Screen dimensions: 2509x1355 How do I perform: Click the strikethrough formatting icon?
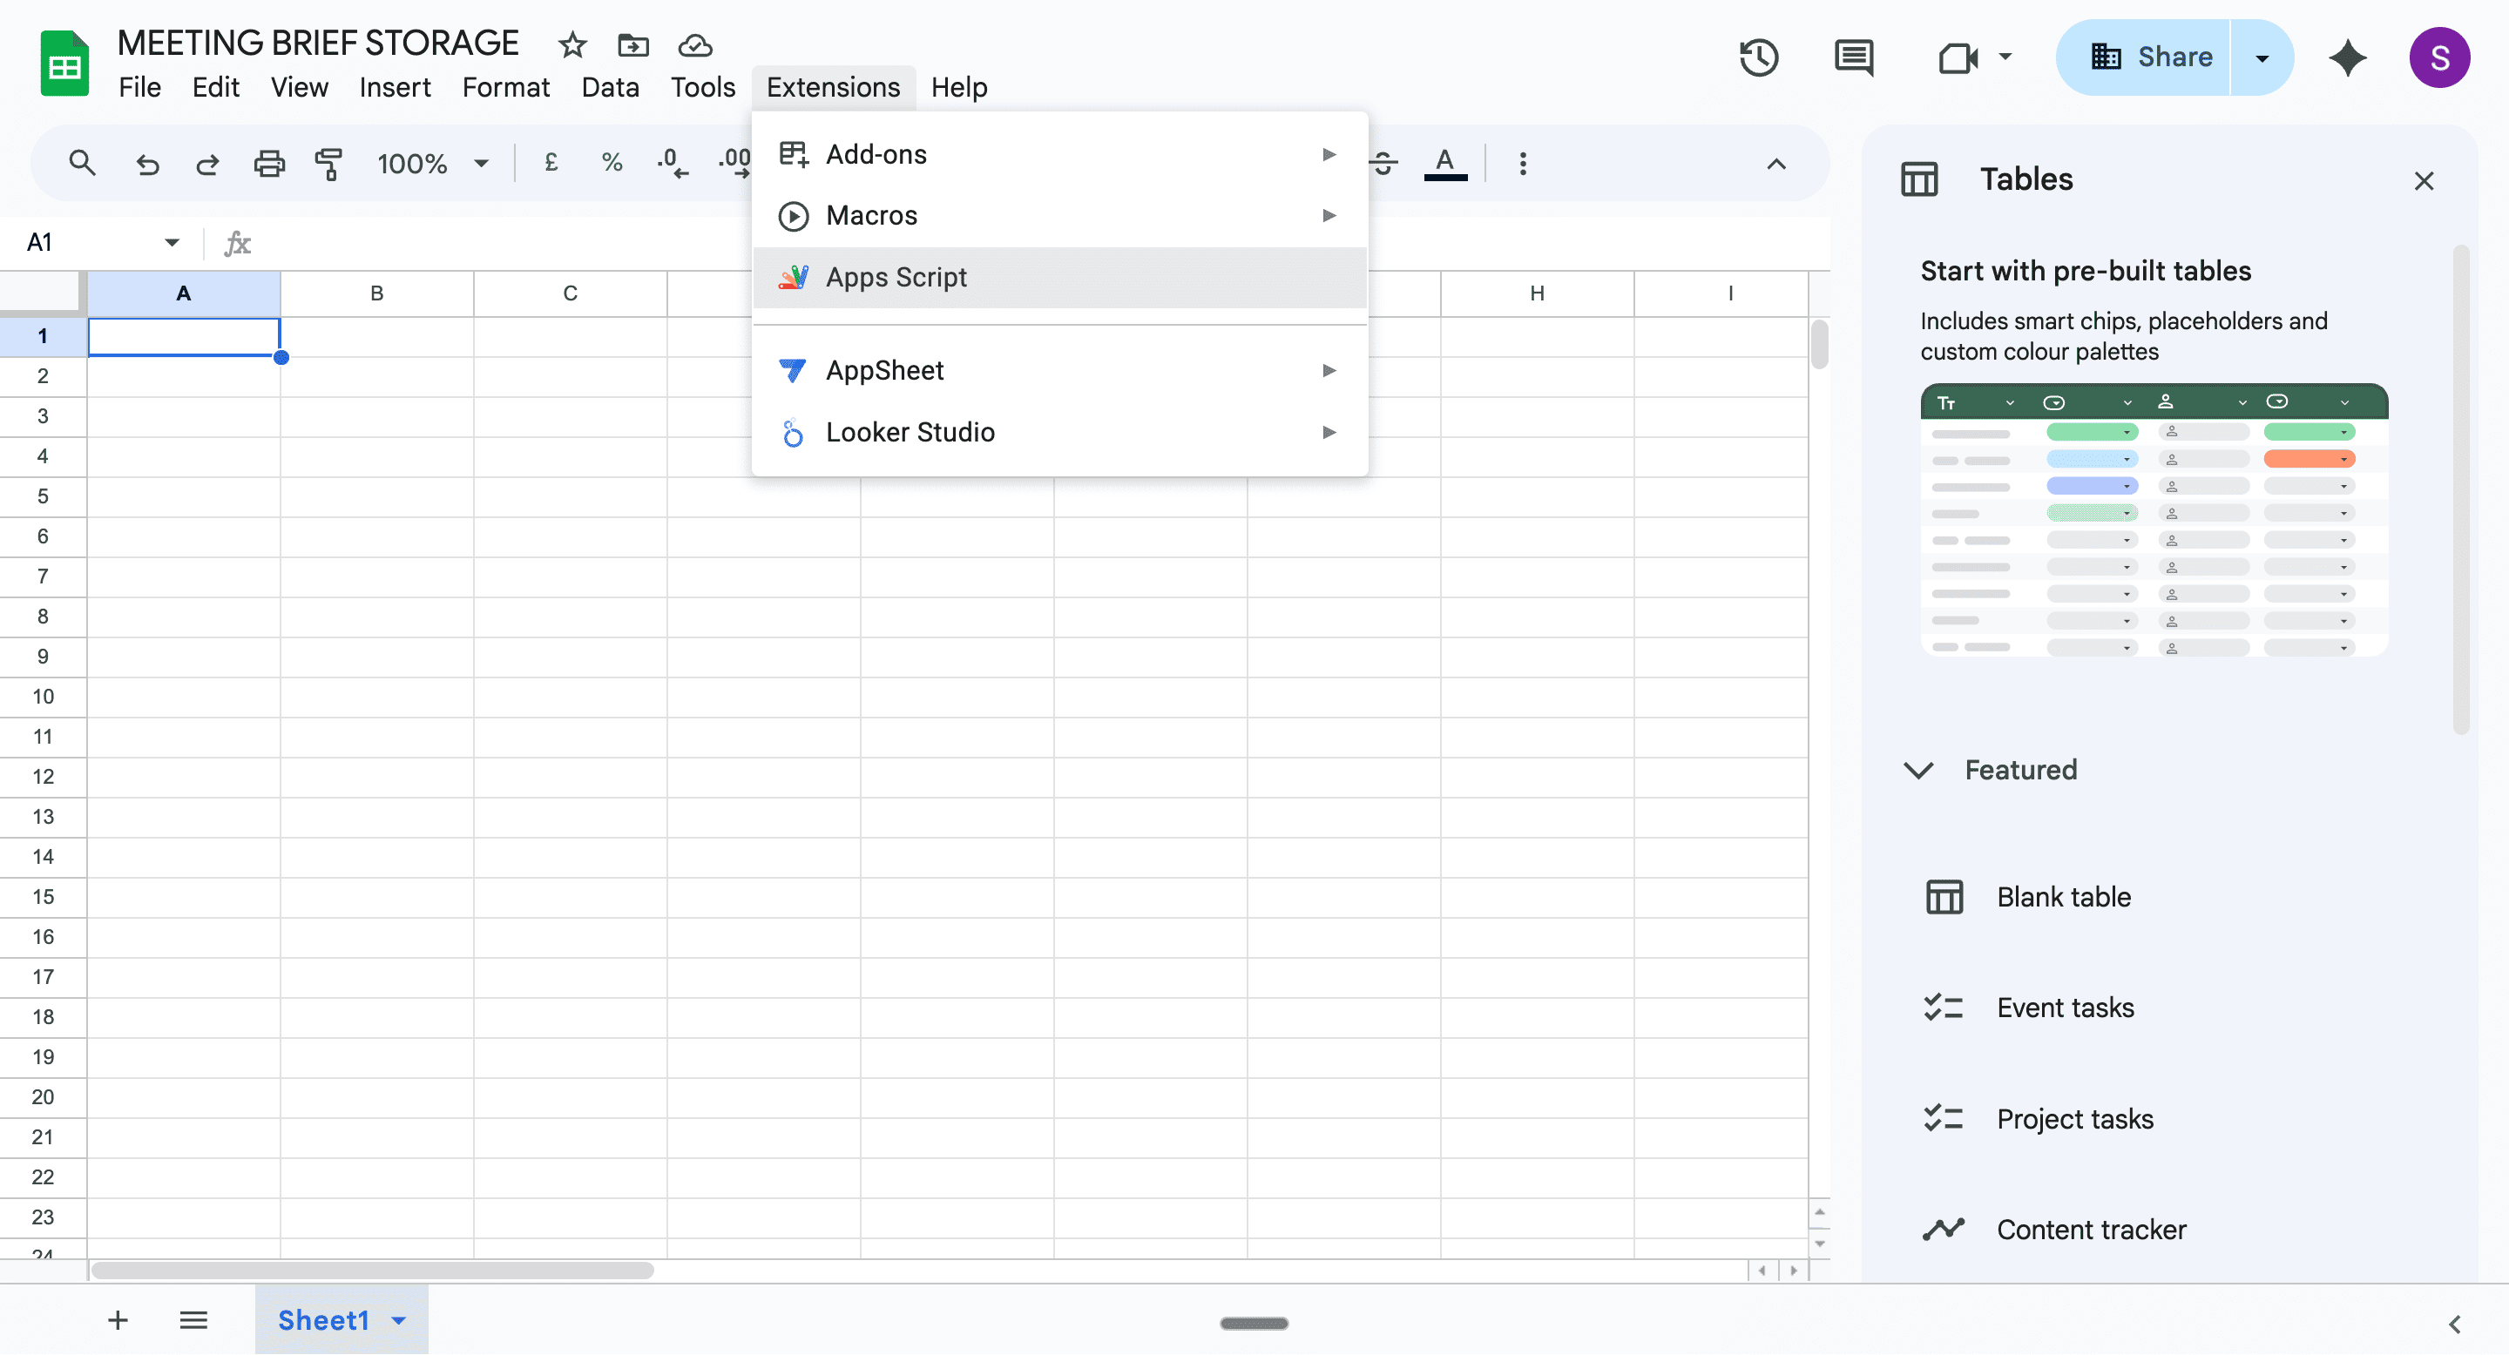(x=1383, y=164)
